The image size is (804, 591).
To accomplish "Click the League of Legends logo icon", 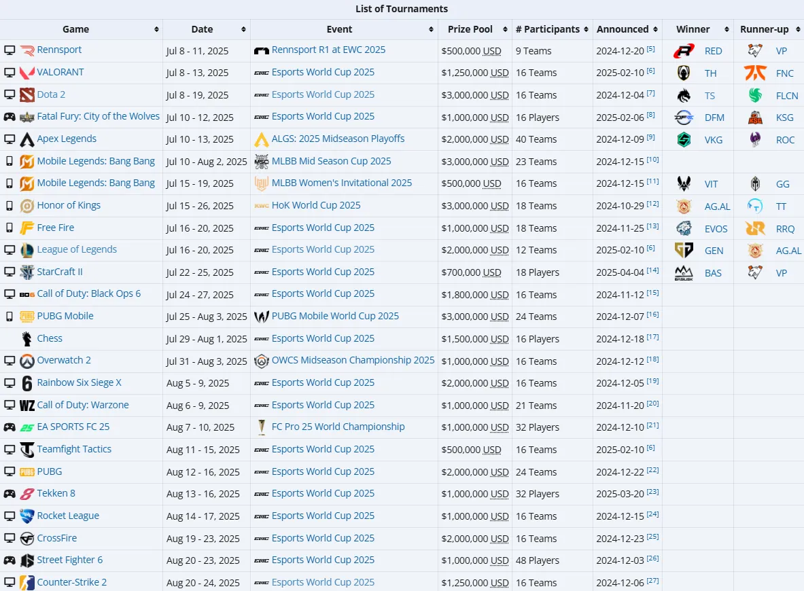I will pos(27,250).
